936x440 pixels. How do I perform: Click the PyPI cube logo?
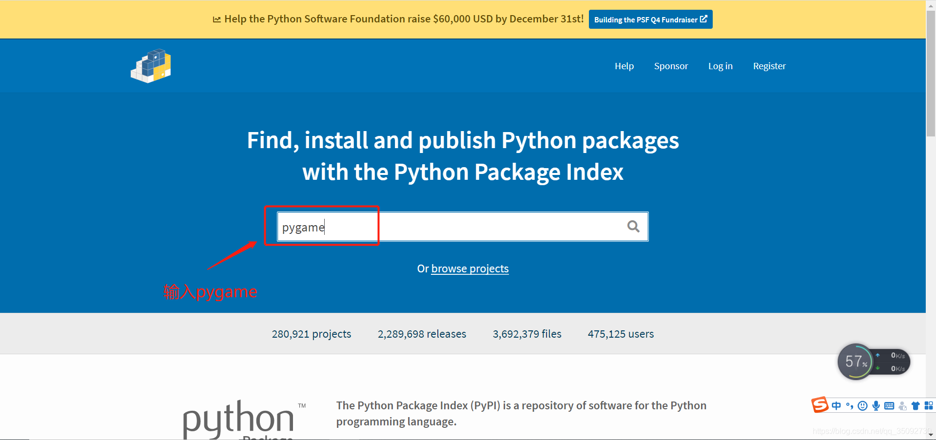(x=151, y=66)
